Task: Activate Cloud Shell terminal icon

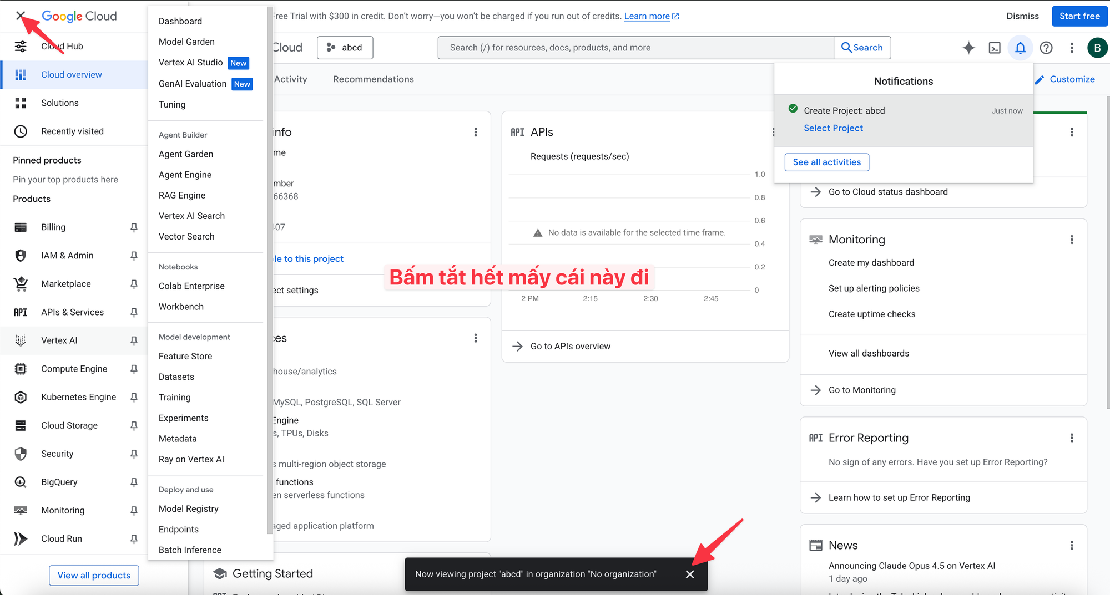Action: pyautogui.click(x=995, y=48)
